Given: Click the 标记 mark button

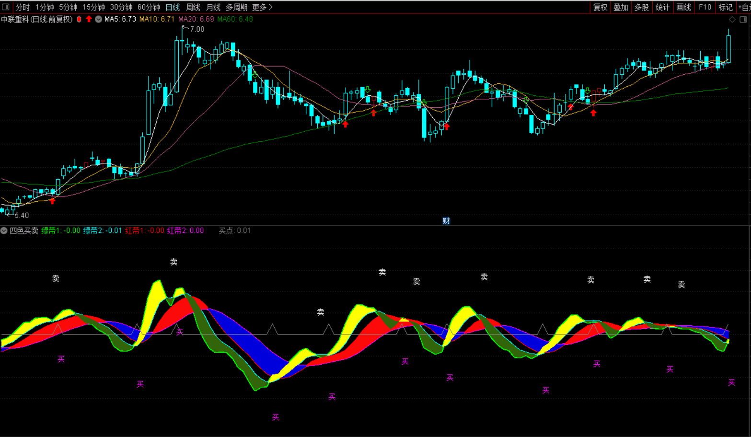Looking at the screenshot, I should (x=725, y=7).
